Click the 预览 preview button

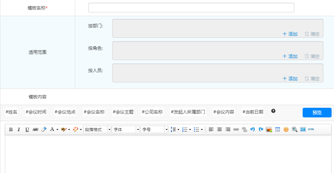(317, 113)
